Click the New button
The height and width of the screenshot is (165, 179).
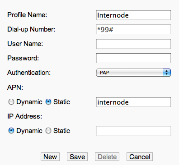[50, 157]
